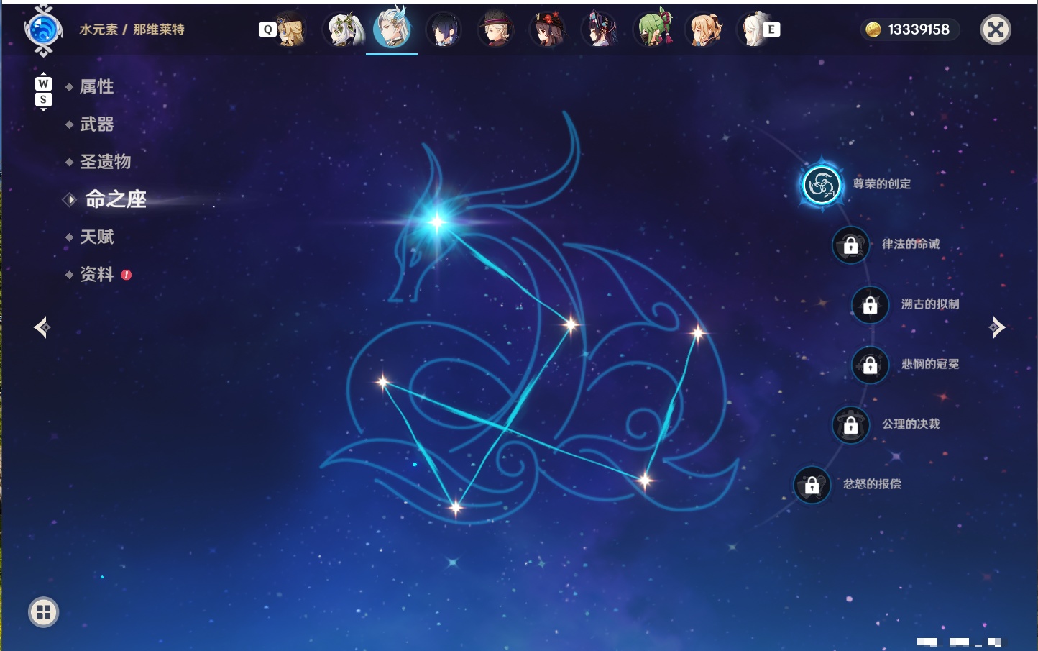1038x651 pixels.
Task: Close the character screen with X
Action: click(x=996, y=29)
